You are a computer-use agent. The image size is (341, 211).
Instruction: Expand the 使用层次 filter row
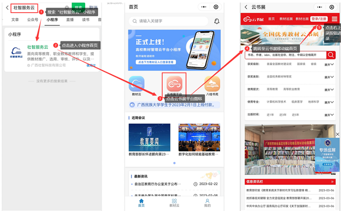click(x=329, y=89)
